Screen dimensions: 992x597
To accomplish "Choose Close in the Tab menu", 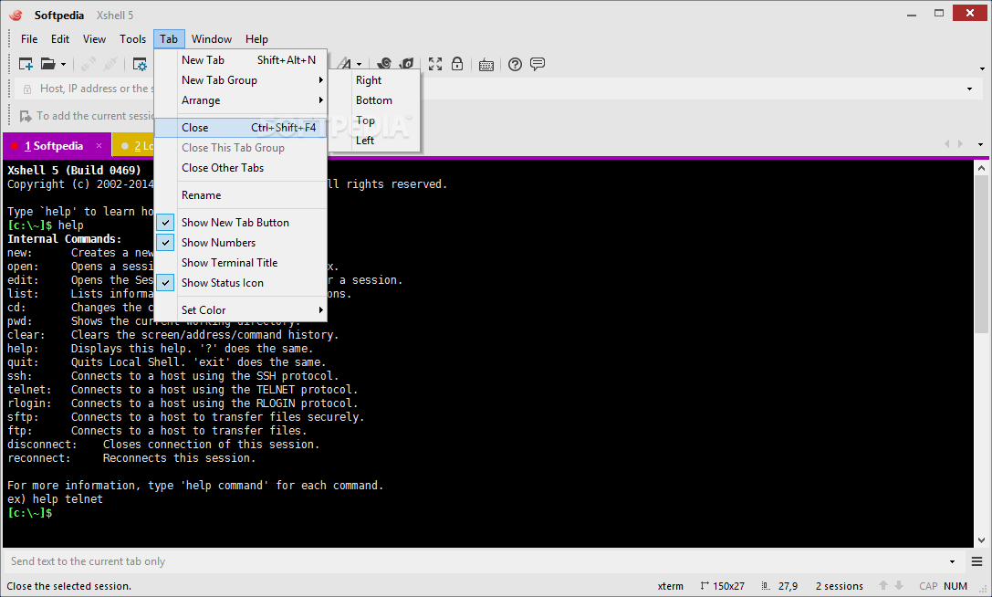I will (240, 128).
